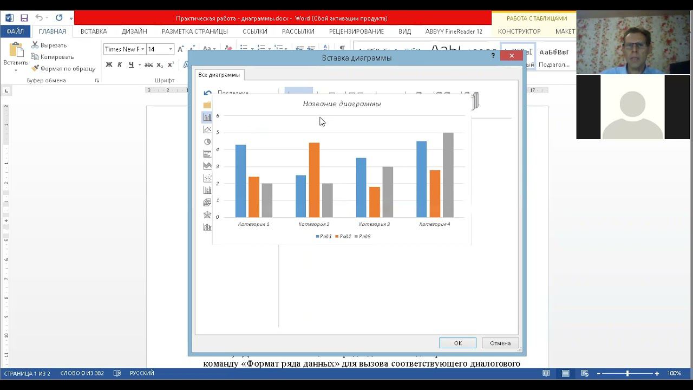This screenshot has width=693, height=390.
Task: Activate Формат по образцу format painter
Action: [63, 69]
